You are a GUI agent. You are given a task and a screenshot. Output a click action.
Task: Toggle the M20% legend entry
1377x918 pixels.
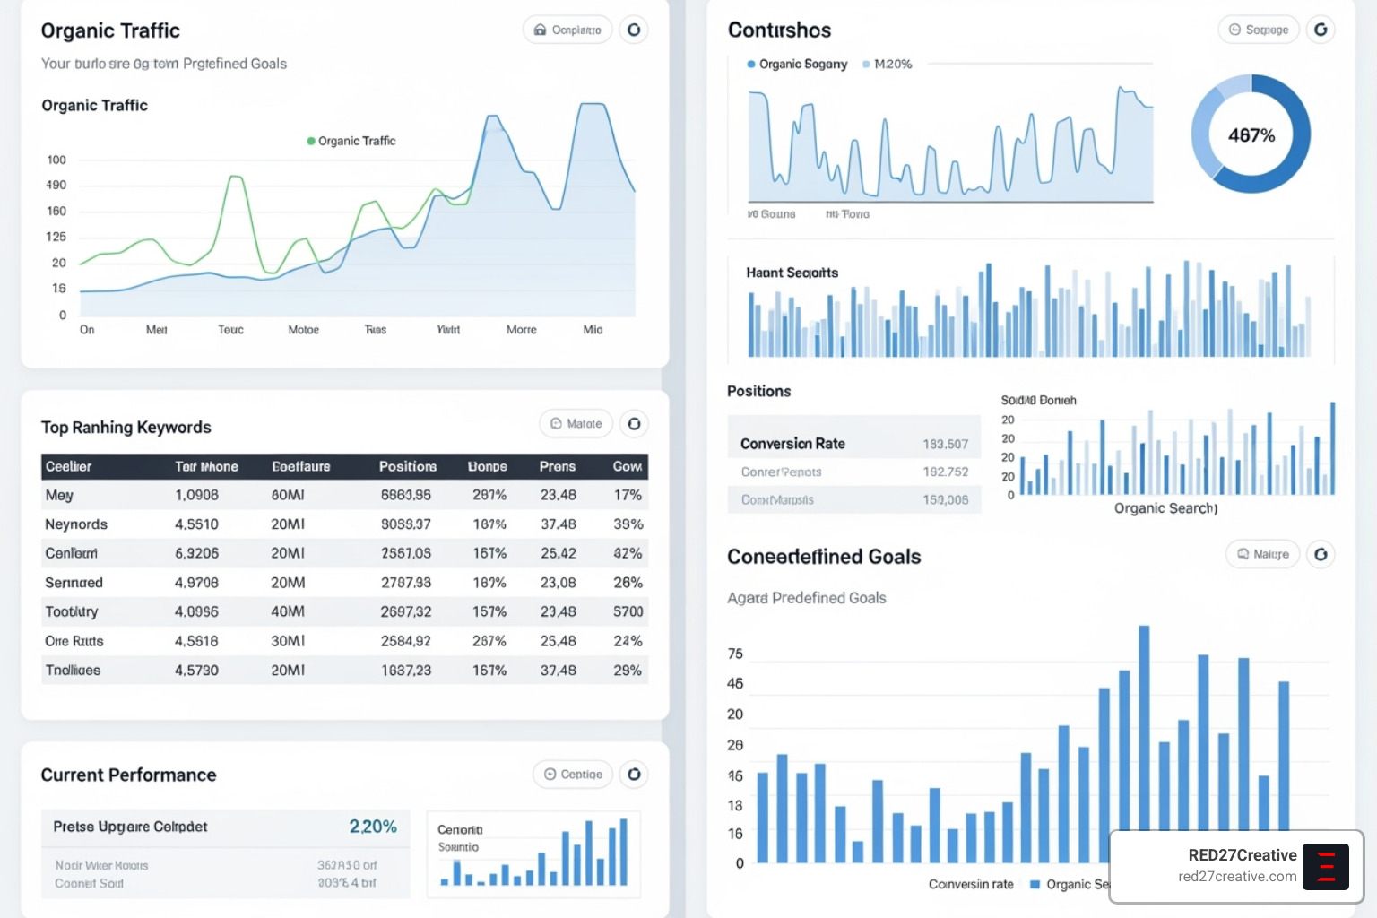[888, 64]
